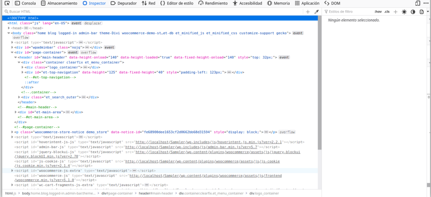Click overflow badge under body element
The image size is (431, 197).
[x=21, y=37]
